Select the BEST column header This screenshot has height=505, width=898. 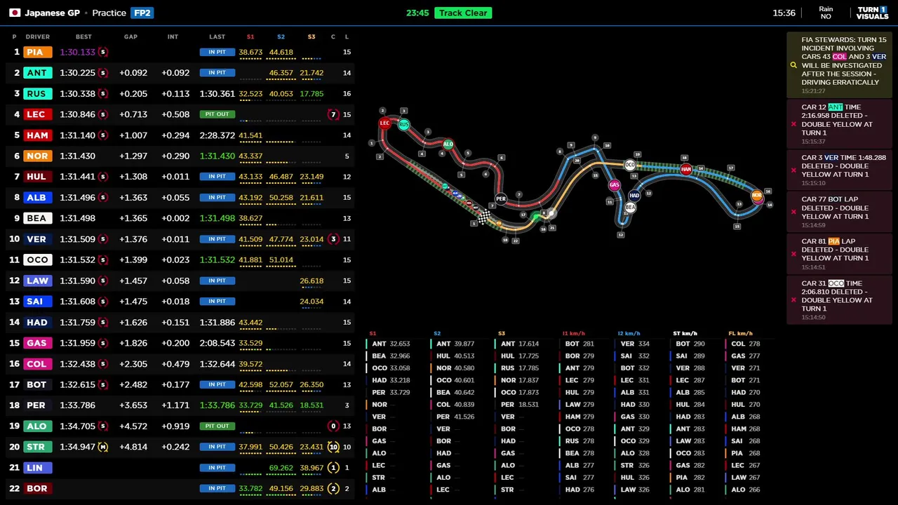(83, 36)
